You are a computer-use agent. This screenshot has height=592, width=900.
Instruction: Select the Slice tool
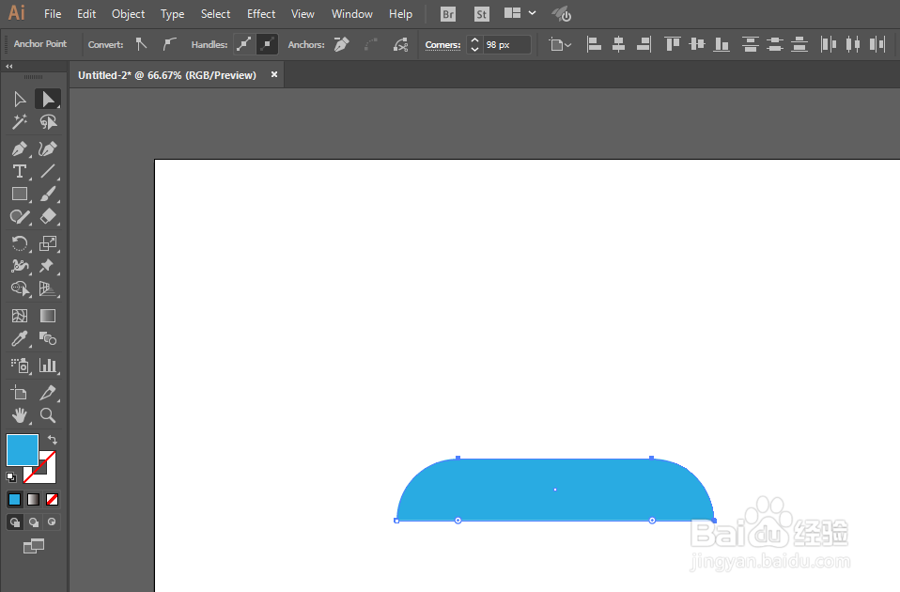point(48,393)
